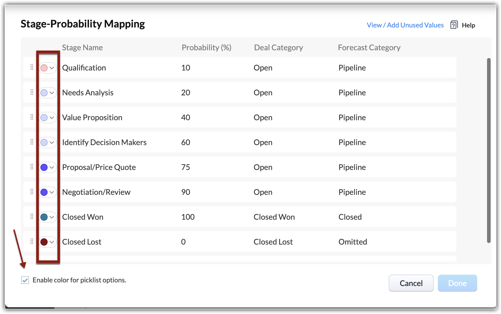Click drag handle for Closed Won row
Screen dimensions: 501x314
click(32, 217)
